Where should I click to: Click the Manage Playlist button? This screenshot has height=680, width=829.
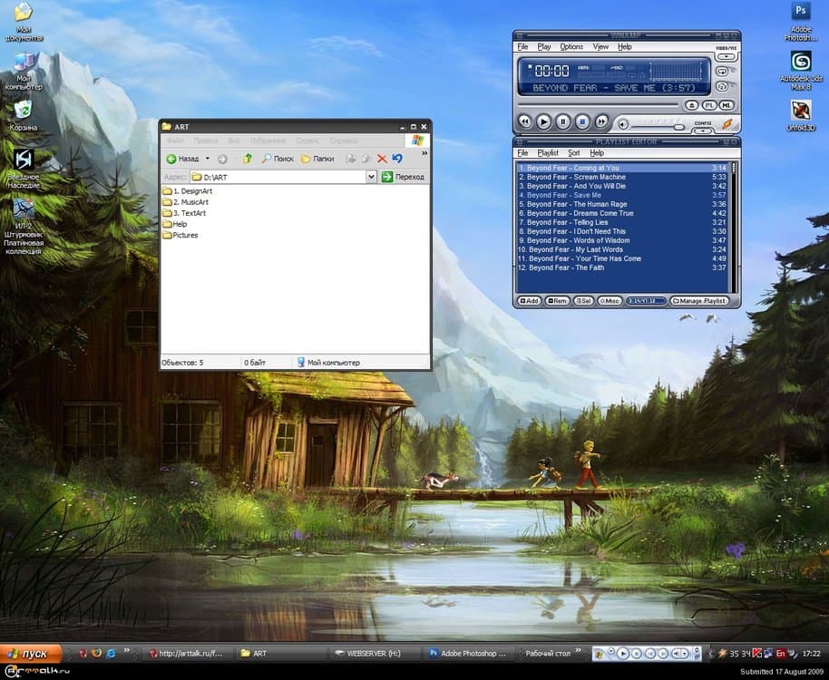point(699,301)
